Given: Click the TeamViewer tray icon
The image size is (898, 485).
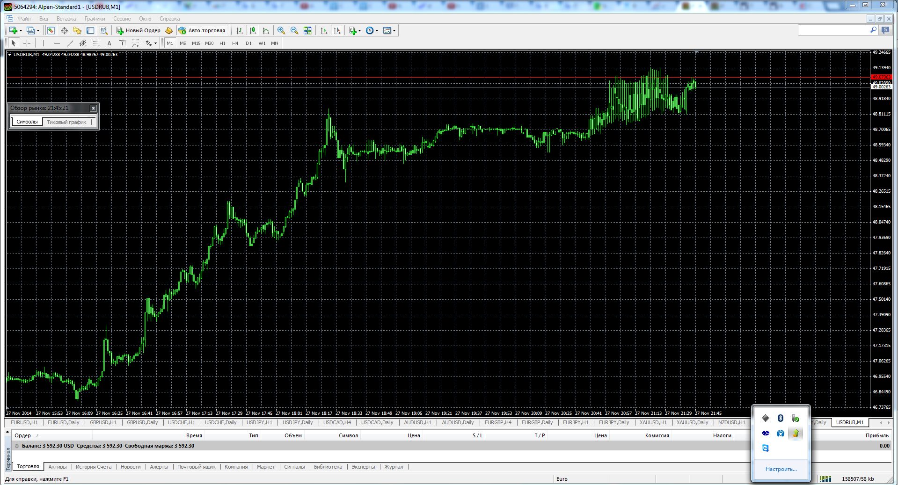Looking at the screenshot, I should (766, 448).
